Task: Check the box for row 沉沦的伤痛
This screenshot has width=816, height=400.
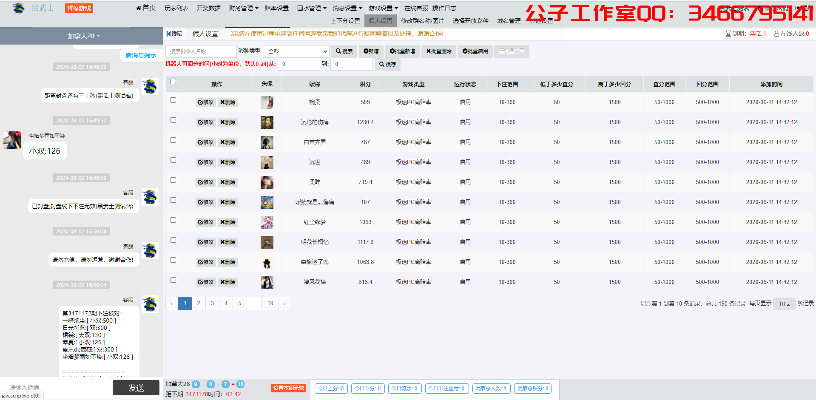Action: [x=173, y=120]
